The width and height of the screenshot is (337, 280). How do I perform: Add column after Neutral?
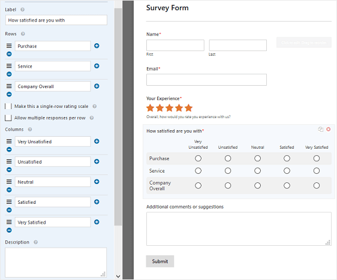(97, 182)
